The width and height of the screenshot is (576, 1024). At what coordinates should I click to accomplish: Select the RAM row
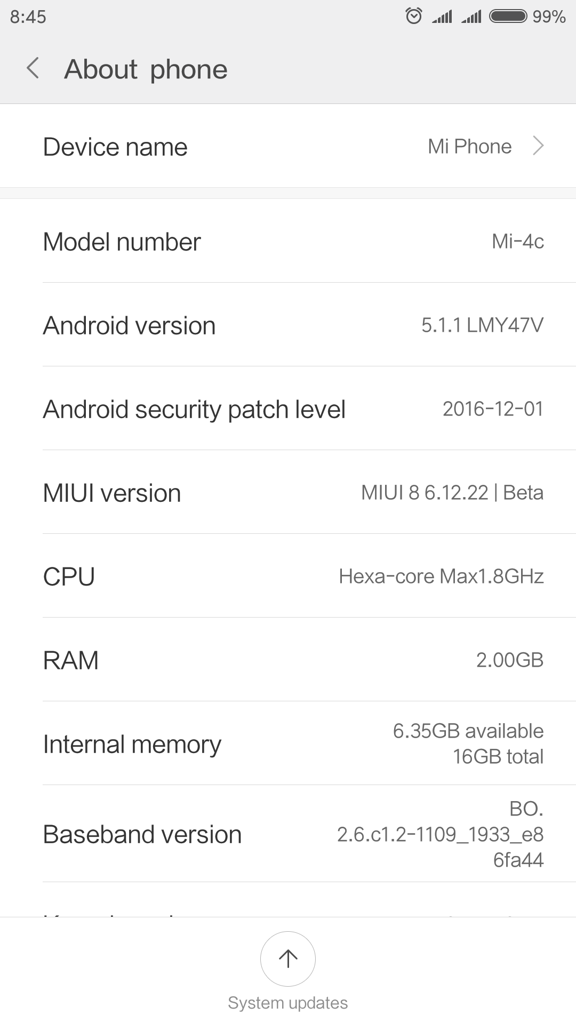click(288, 660)
